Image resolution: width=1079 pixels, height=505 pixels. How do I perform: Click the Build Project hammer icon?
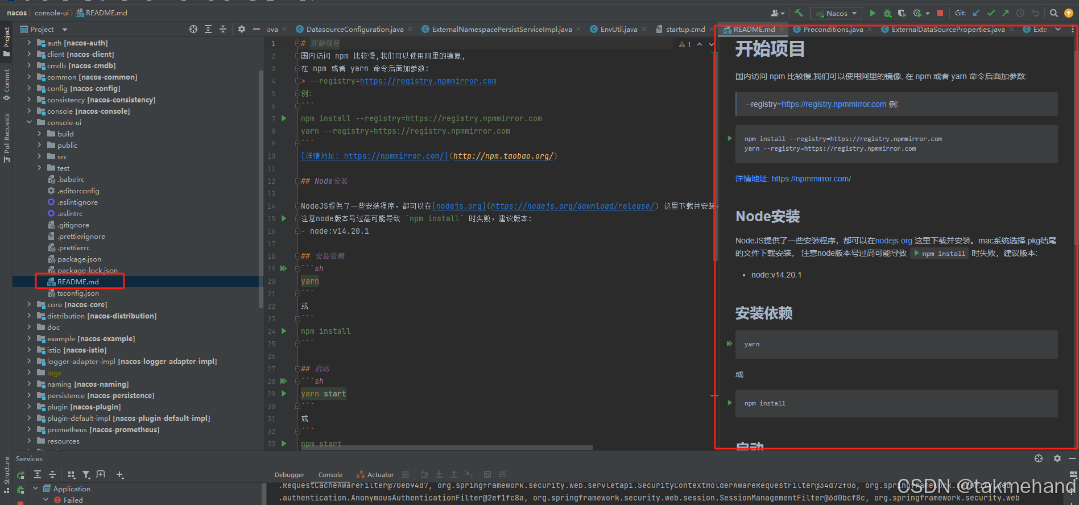pos(799,13)
